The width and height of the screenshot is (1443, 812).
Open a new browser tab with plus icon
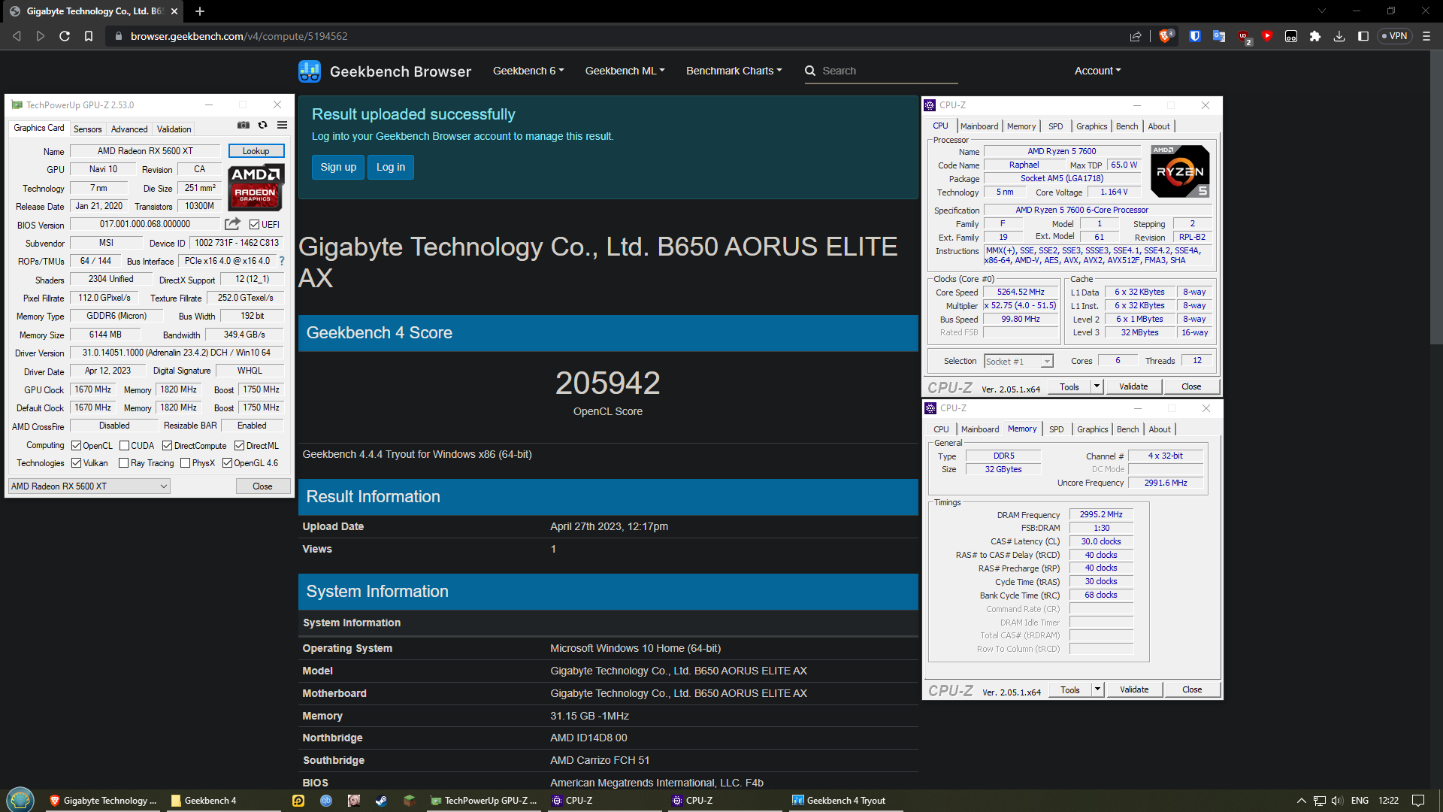[200, 11]
